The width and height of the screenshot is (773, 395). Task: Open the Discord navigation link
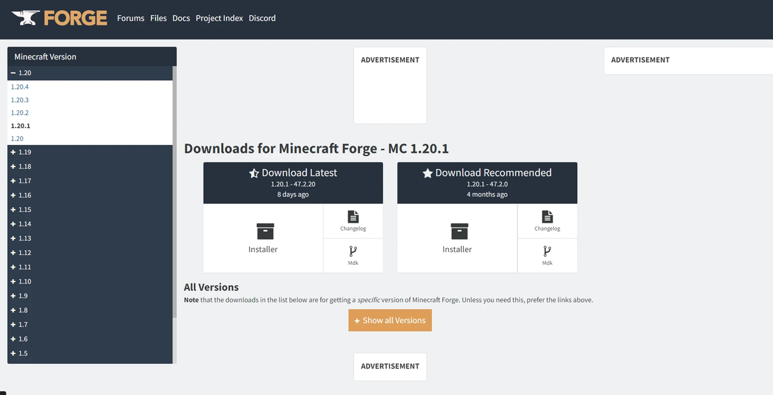tap(262, 18)
